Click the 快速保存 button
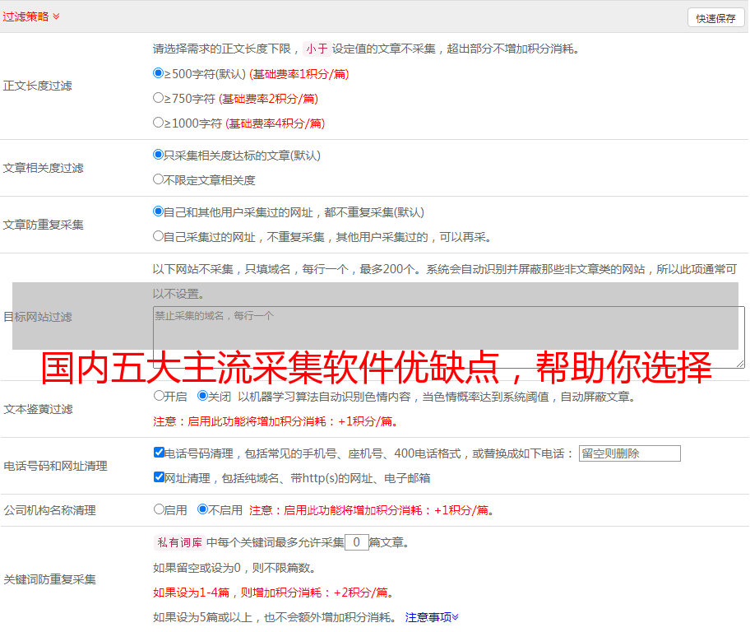The image size is (750, 632). pos(715,18)
